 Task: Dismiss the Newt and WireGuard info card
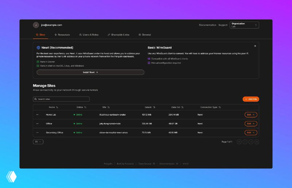(x=255, y=46)
